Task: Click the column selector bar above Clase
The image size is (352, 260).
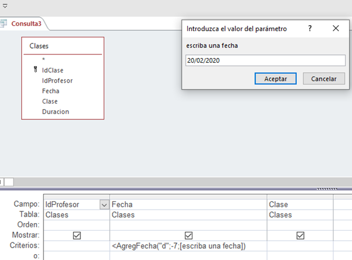Action: (300, 197)
